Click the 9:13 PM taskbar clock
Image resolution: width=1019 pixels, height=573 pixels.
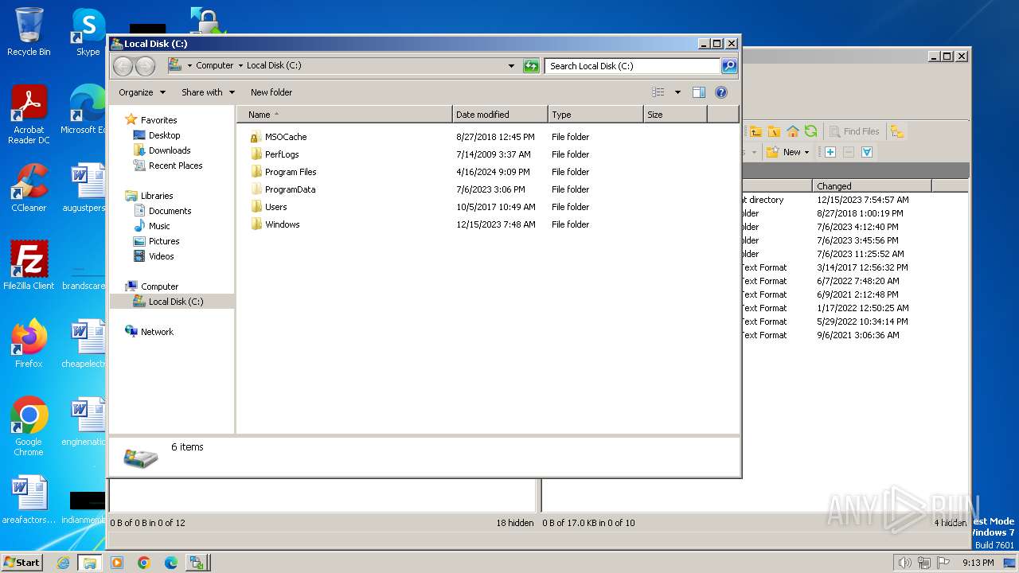tap(978, 563)
